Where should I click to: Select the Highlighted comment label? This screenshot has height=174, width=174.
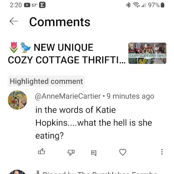(46, 81)
